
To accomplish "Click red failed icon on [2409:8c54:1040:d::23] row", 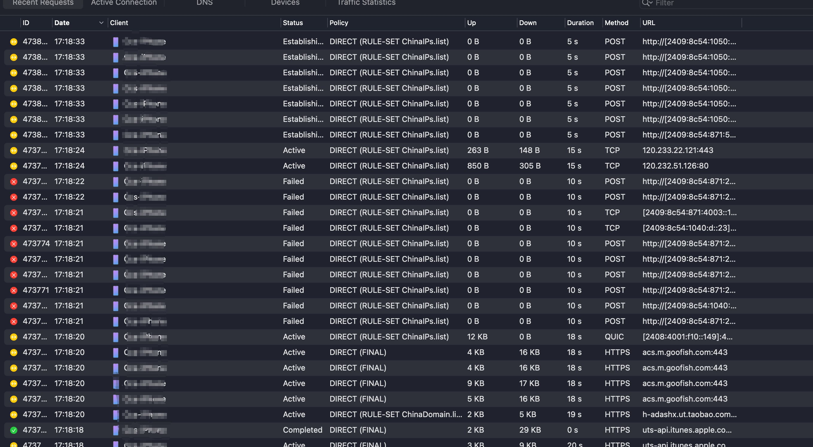I will (13, 228).
